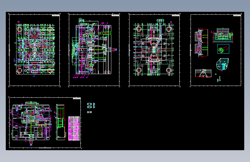Select the sheet with white hourglass cavity plan
The width and height of the screenshot is (250, 162).
click(155, 50)
